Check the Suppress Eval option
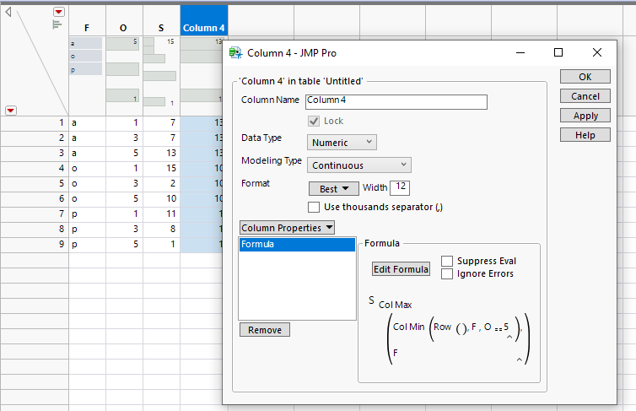The width and height of the screenshot is (636, 411). pos(447,262)
